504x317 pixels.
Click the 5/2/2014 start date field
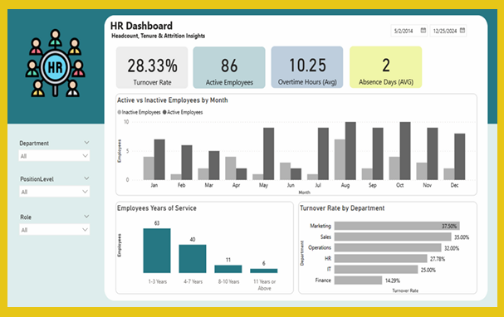pos(409,31)
